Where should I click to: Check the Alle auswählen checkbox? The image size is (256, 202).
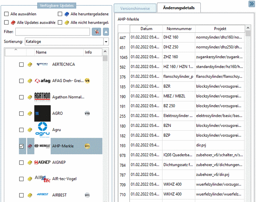pyautogui.click(x=6, y=14)
